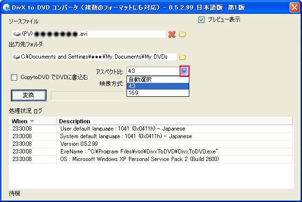Click the 待機 status text
The width and height of the screenshot is (302, 202).
pos(14,193)
